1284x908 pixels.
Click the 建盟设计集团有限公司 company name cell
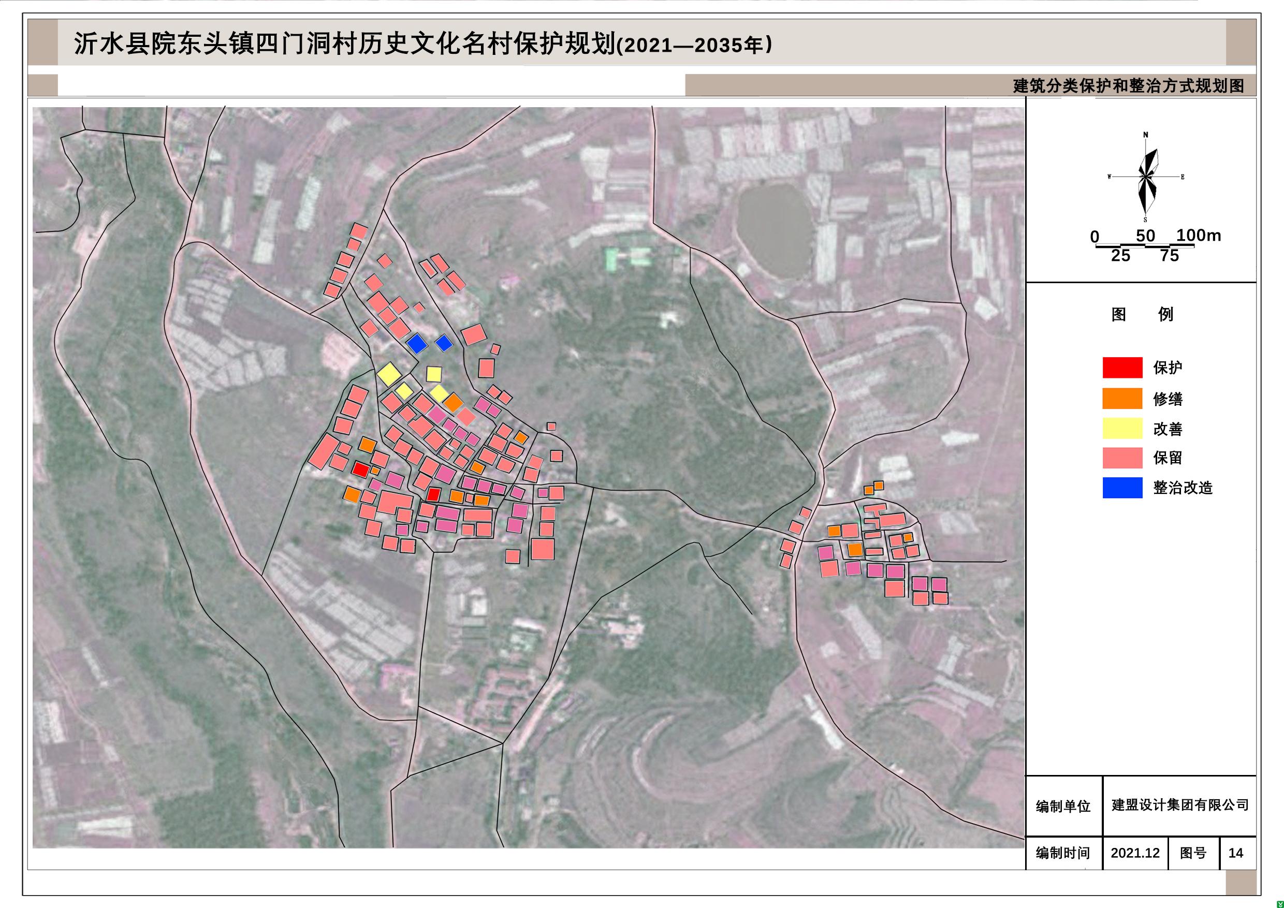(x=1180, y=805)
